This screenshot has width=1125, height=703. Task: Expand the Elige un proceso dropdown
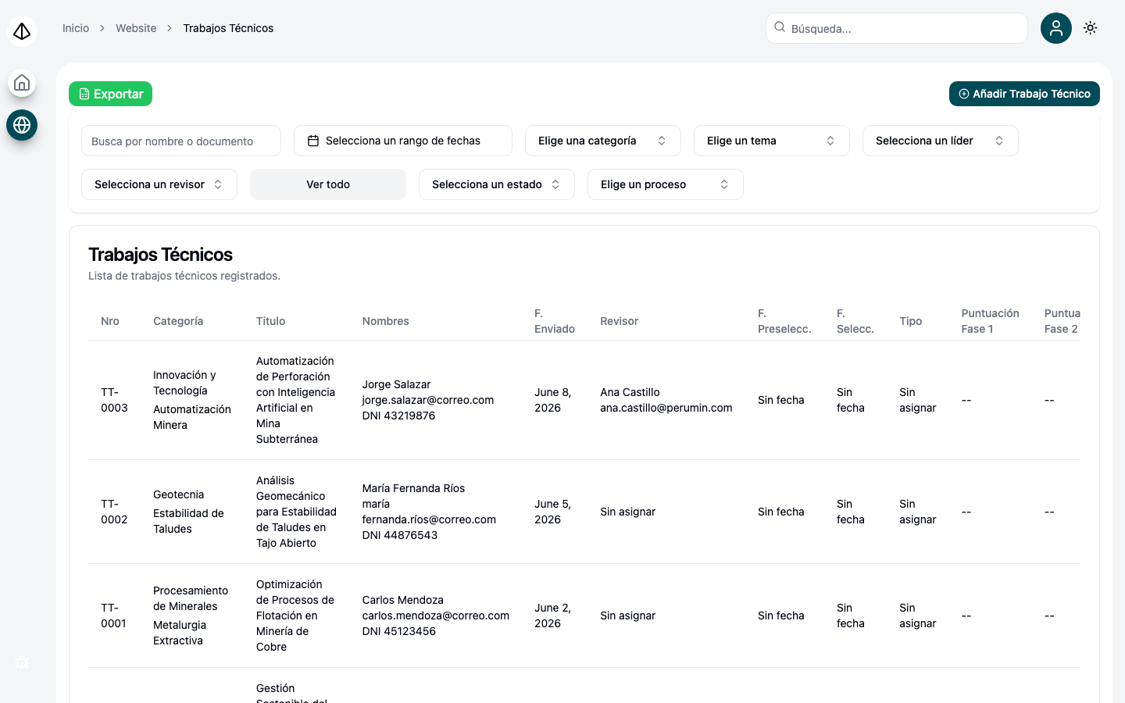point(666,184)
